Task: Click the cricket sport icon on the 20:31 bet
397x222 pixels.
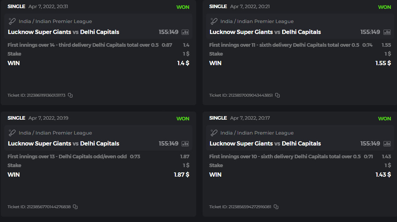Action: pos(12,21)
